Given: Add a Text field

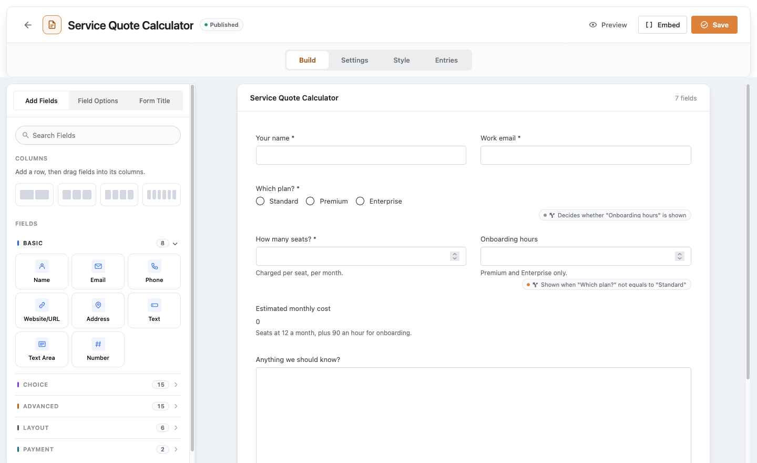Looking at the screenshot, I should point(154,310).
